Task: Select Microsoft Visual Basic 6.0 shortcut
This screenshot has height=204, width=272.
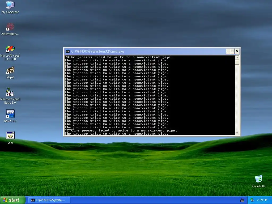Action: point(10,96)
